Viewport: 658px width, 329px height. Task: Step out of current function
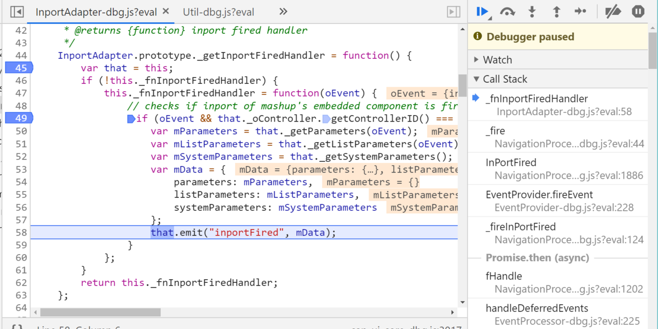(557, 12)
